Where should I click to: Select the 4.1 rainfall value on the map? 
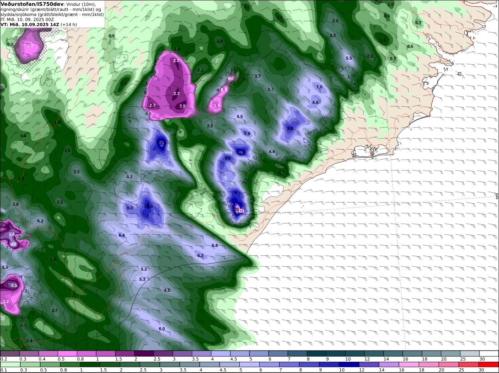pyautogui.click(x=167, y=290)
